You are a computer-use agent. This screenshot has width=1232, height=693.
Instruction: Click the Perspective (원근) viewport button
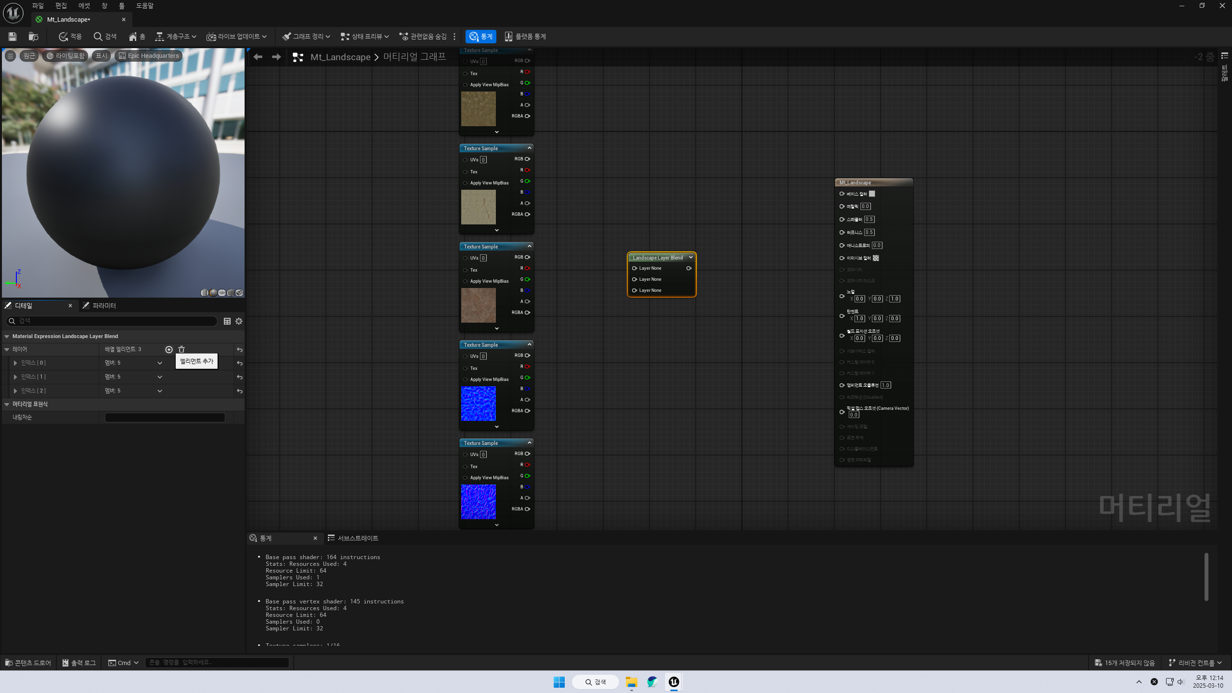point(29,56)
